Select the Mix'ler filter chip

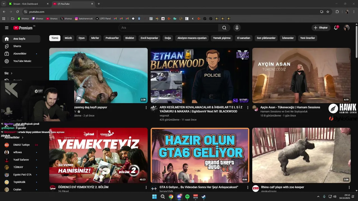(x=95, y=38)
